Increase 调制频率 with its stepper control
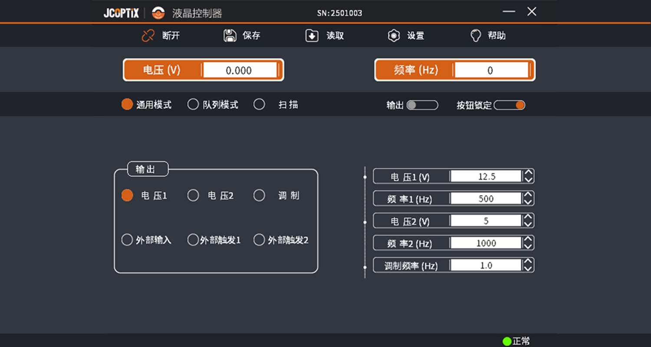Screen dimensions: 651x347 pyautogui.click(x=529, y=262)
